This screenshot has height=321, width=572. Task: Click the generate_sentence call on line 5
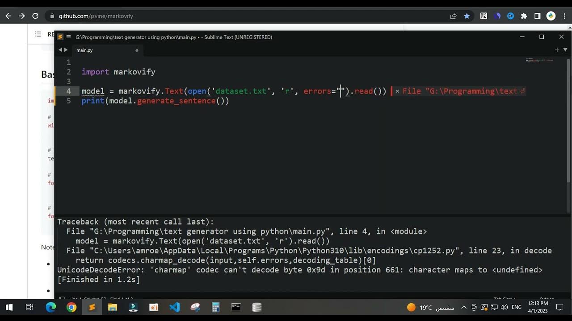[177, 101]
